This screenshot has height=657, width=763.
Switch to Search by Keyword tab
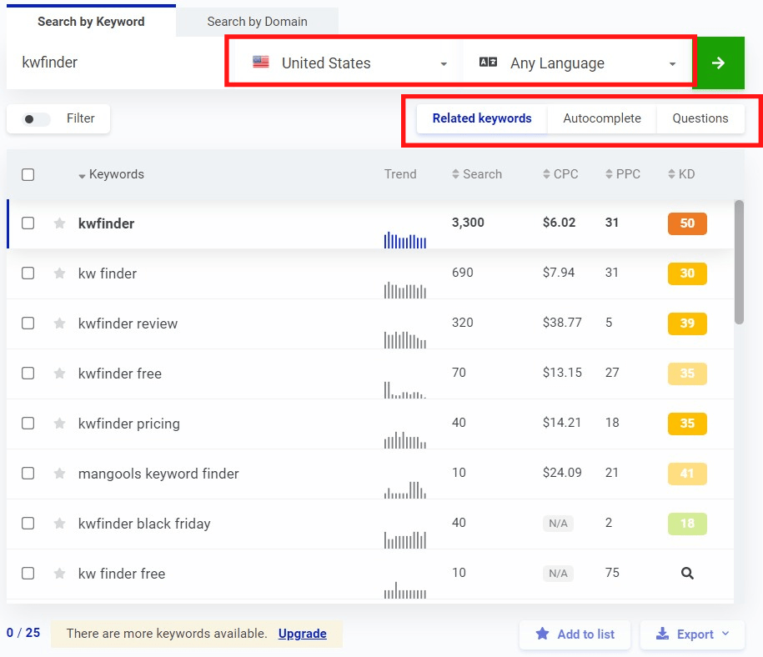[x=91, y=22]
